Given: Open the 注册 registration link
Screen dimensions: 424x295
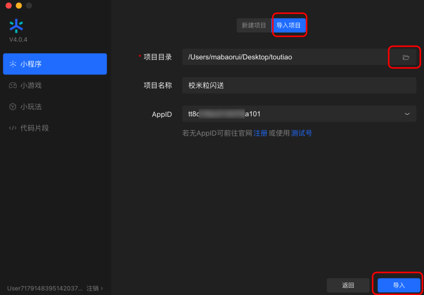Looking at the screenshot, I should pos(261,133).
